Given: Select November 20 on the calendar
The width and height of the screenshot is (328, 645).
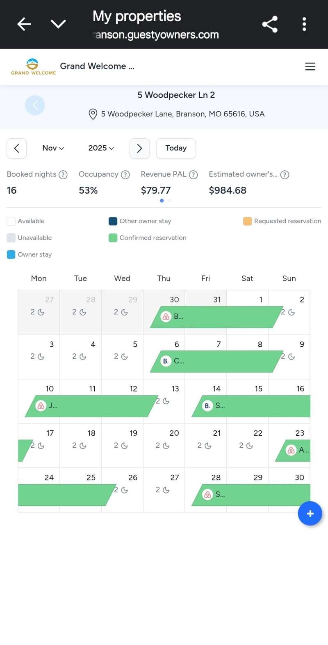Looking at the screenshot, I should click(x=164, y=445).
